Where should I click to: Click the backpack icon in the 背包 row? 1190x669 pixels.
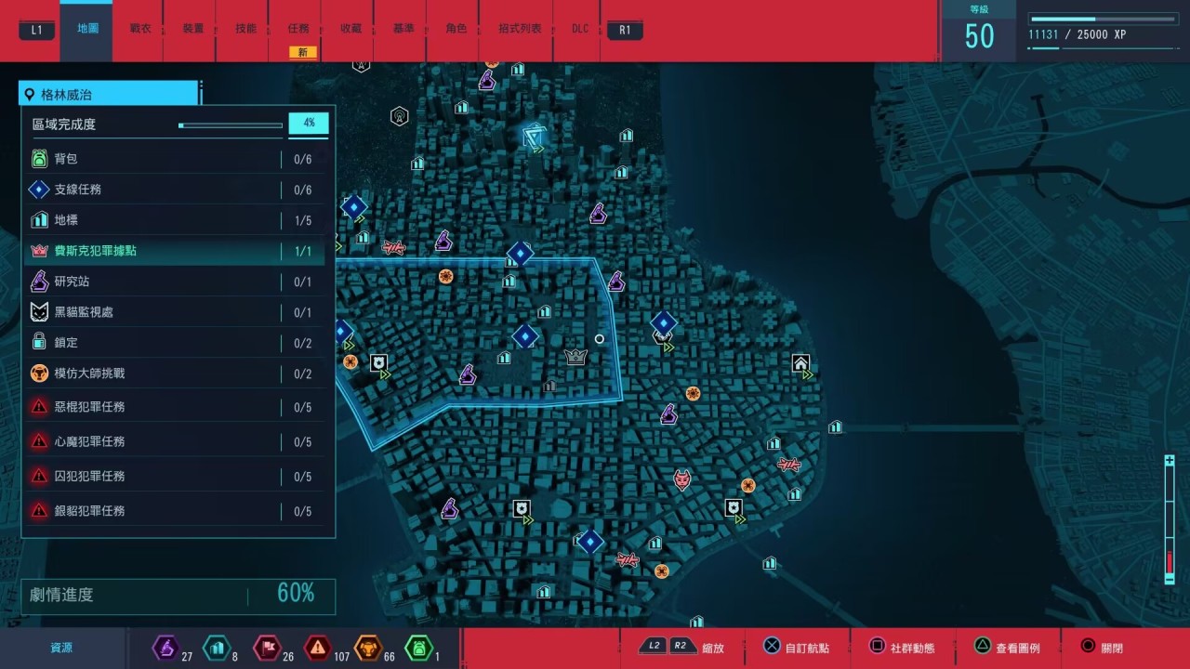point(39,159)
